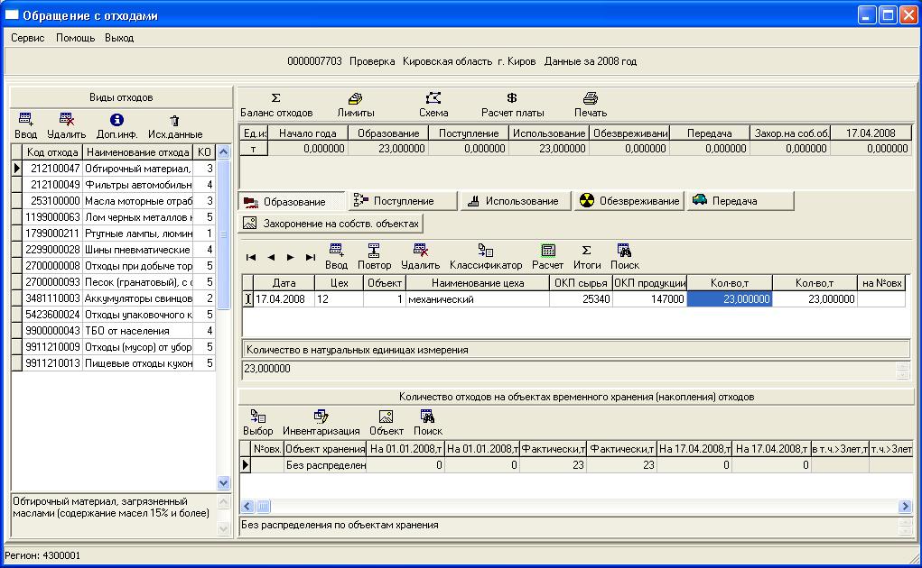Click Инвентаризация in storage toolbar
922x568 pixels.
(x=321, y=423)
